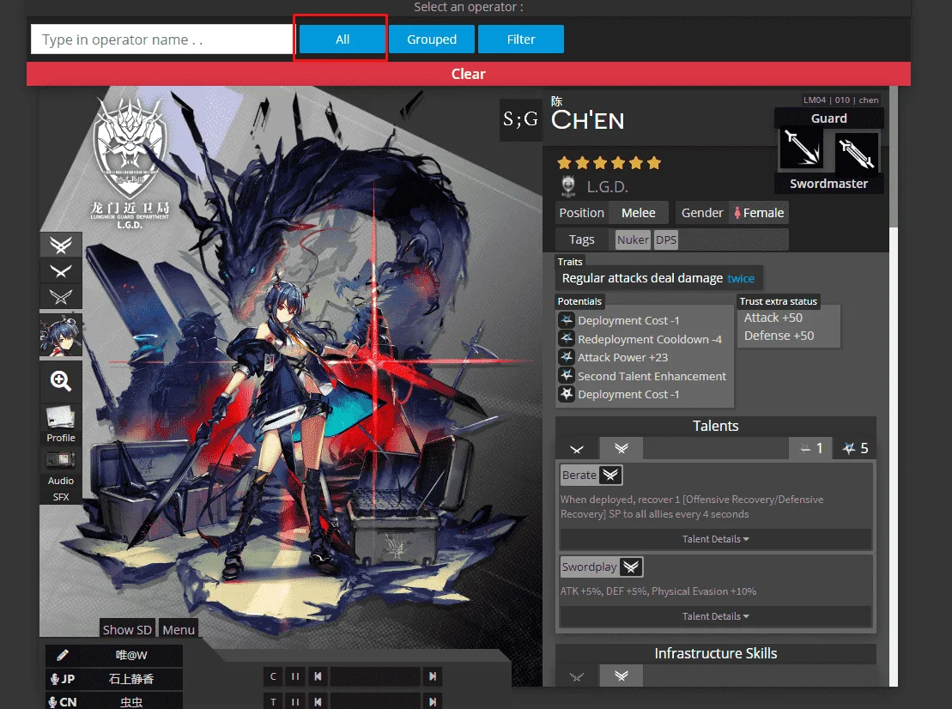Viewport: 952px width, 709px height.
Task: Focus the operator name search field
Action: tap(162, 39)
